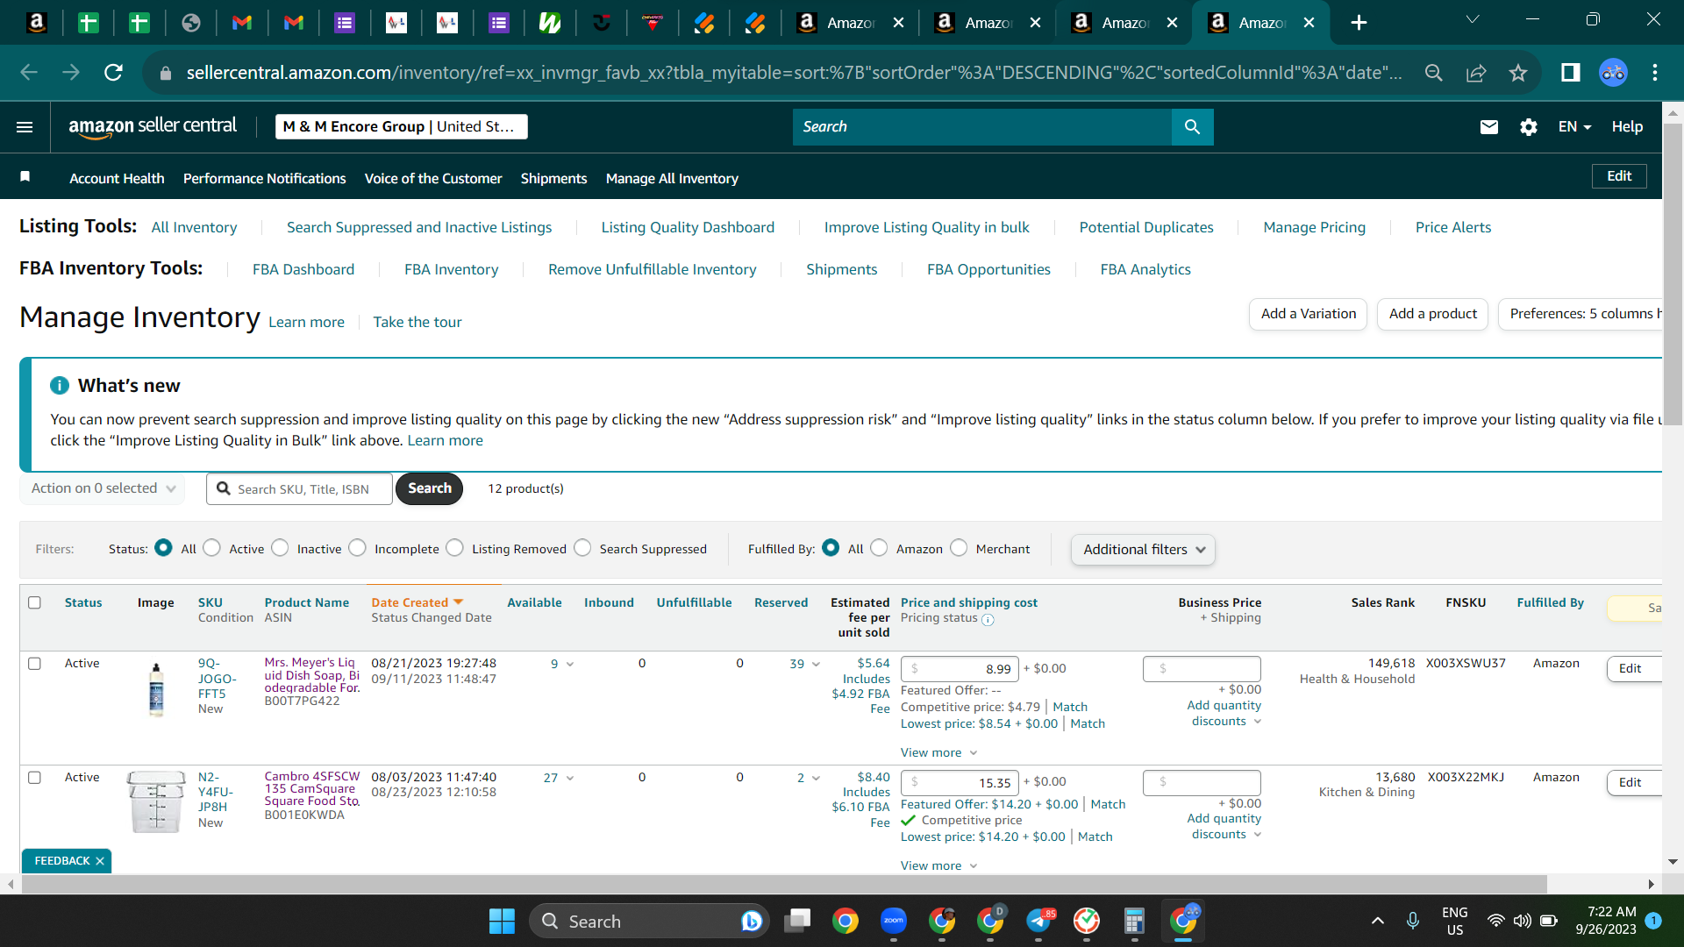
Task: Click the search magnifier button in header
Action: (1192, 127)
